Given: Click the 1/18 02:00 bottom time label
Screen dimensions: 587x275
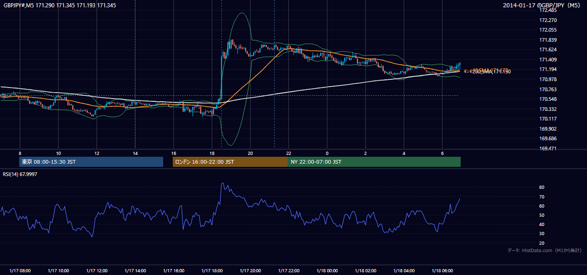Looking at the screenshot, I should 366,270.
